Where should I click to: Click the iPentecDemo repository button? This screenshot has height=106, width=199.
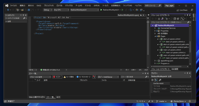[x=178, y=101]
